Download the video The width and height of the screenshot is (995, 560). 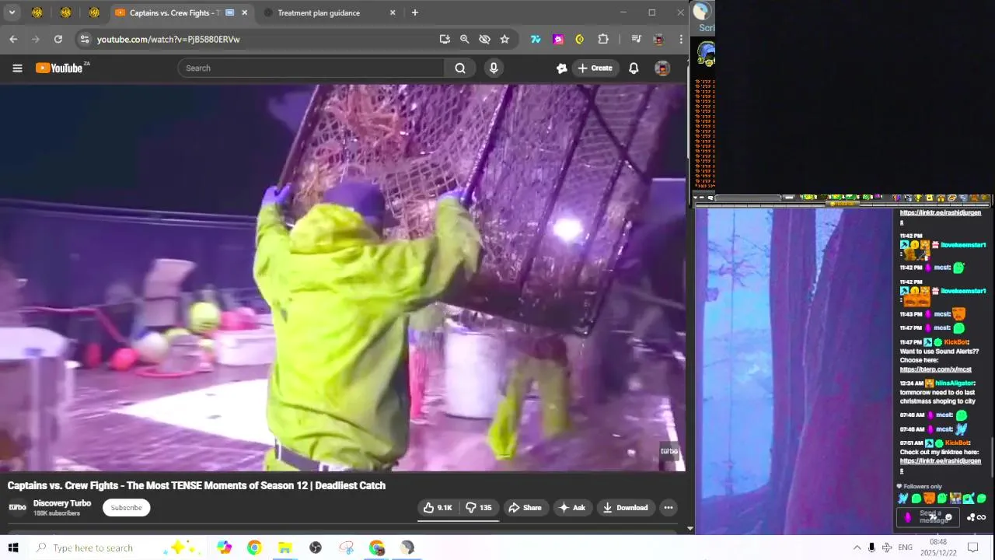tap(625, 508)
